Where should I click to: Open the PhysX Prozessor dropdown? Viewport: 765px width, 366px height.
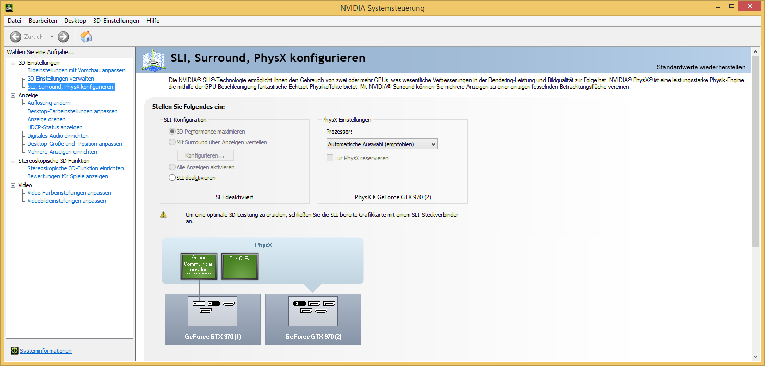(382, 144)
